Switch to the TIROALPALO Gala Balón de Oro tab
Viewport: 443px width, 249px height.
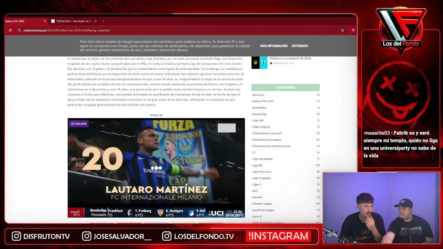(74, 21)
